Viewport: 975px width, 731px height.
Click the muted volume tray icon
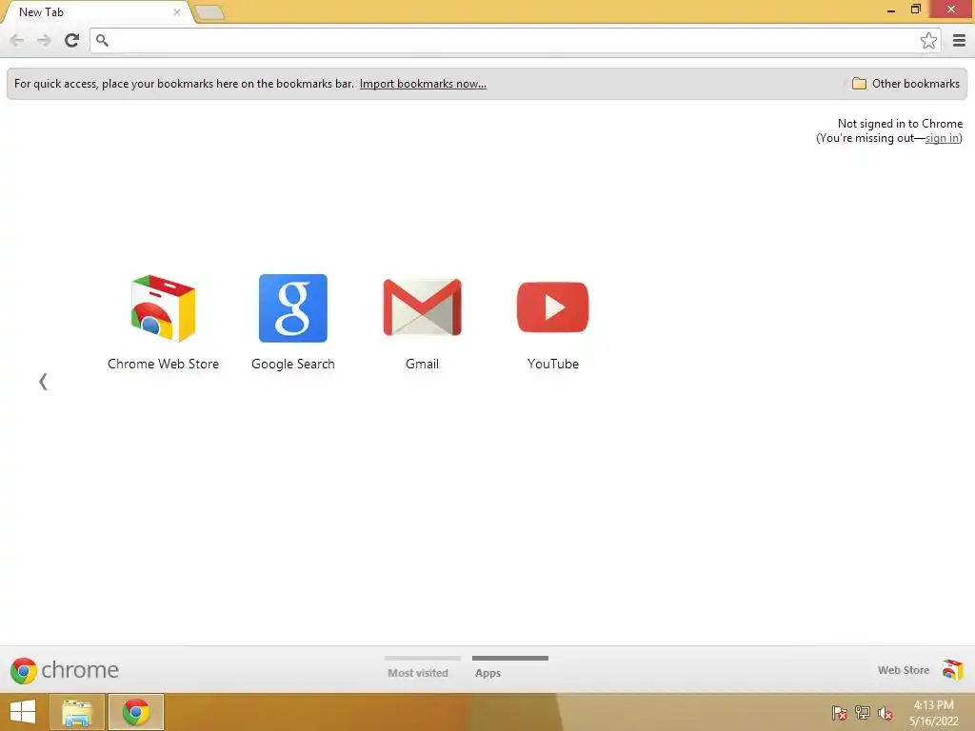point(885,714)
